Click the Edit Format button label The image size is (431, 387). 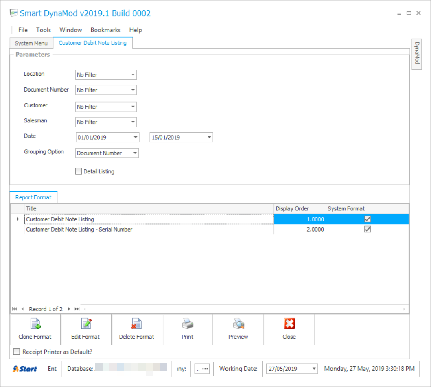pos(85,337)
